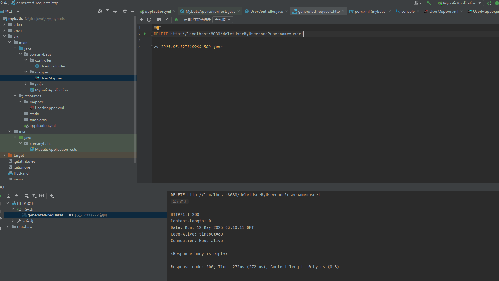Select the static folder
499x281 pixels.
click(x=34, y=114)
